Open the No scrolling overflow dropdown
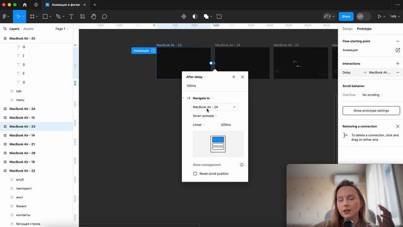 click(372, 95)
